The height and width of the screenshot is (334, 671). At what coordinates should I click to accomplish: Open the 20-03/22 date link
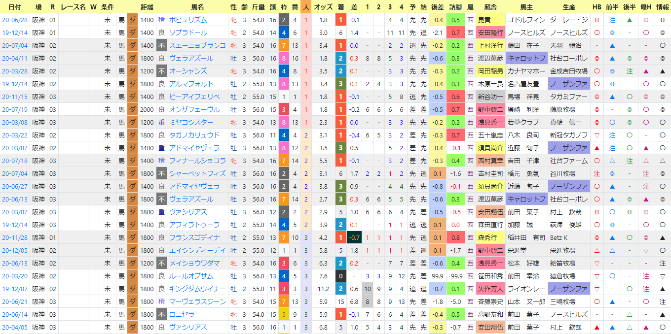(14, 135)
